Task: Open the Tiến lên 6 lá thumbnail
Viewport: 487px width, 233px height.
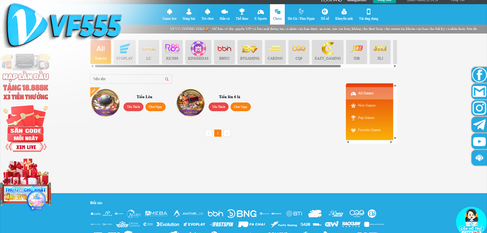Action: point(191,103)
